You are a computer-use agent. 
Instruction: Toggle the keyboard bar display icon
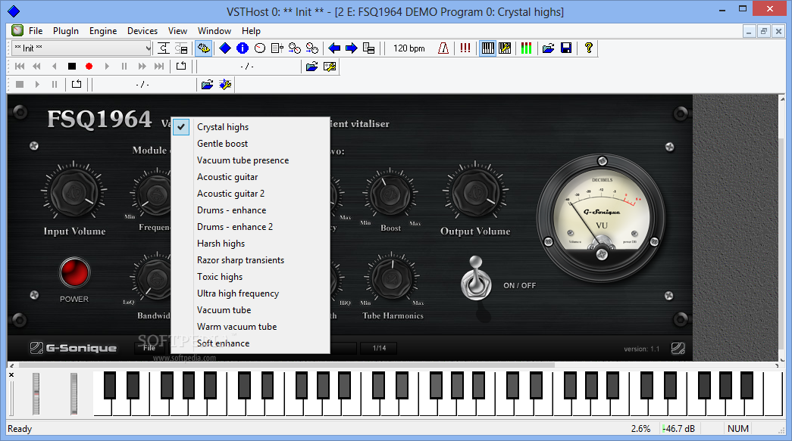click(487, 48)
